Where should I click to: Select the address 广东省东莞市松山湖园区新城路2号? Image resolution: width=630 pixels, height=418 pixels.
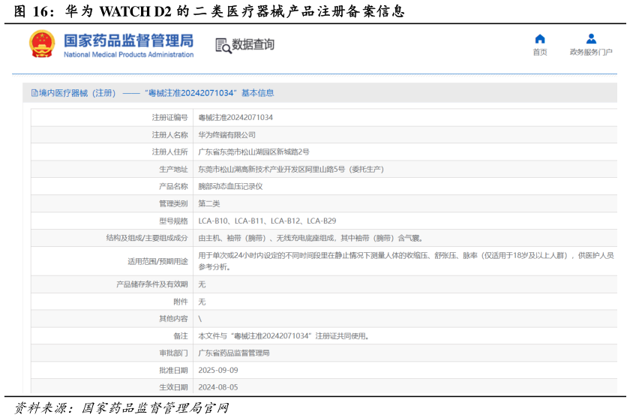coord(253,152)
